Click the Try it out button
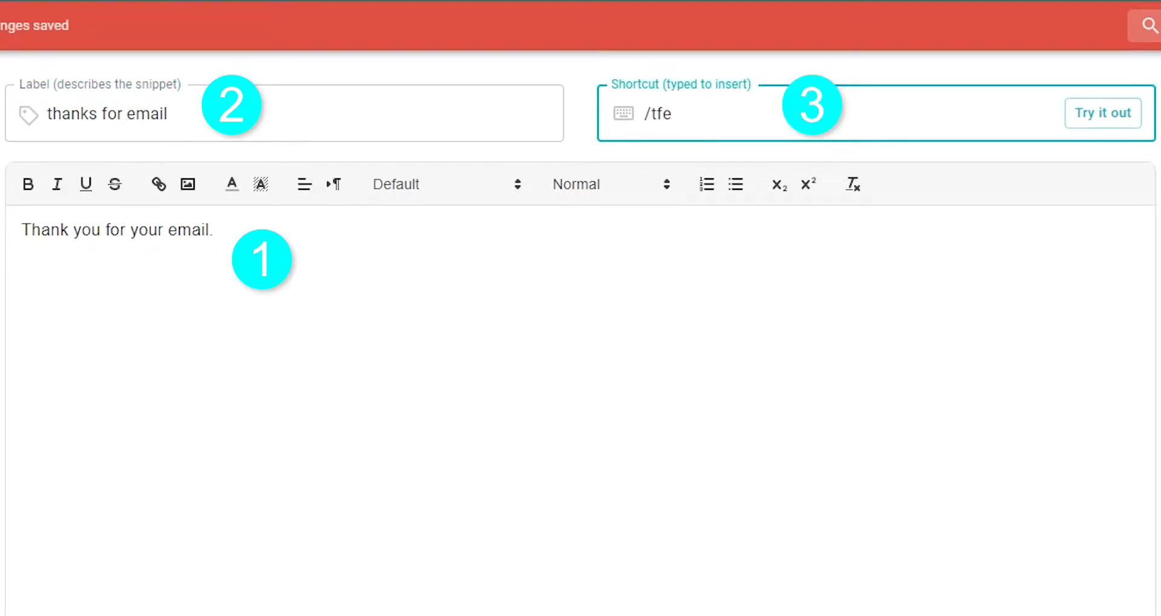 tap(1103, 113)
